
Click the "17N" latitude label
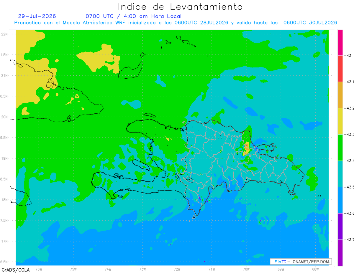[5, 241]
